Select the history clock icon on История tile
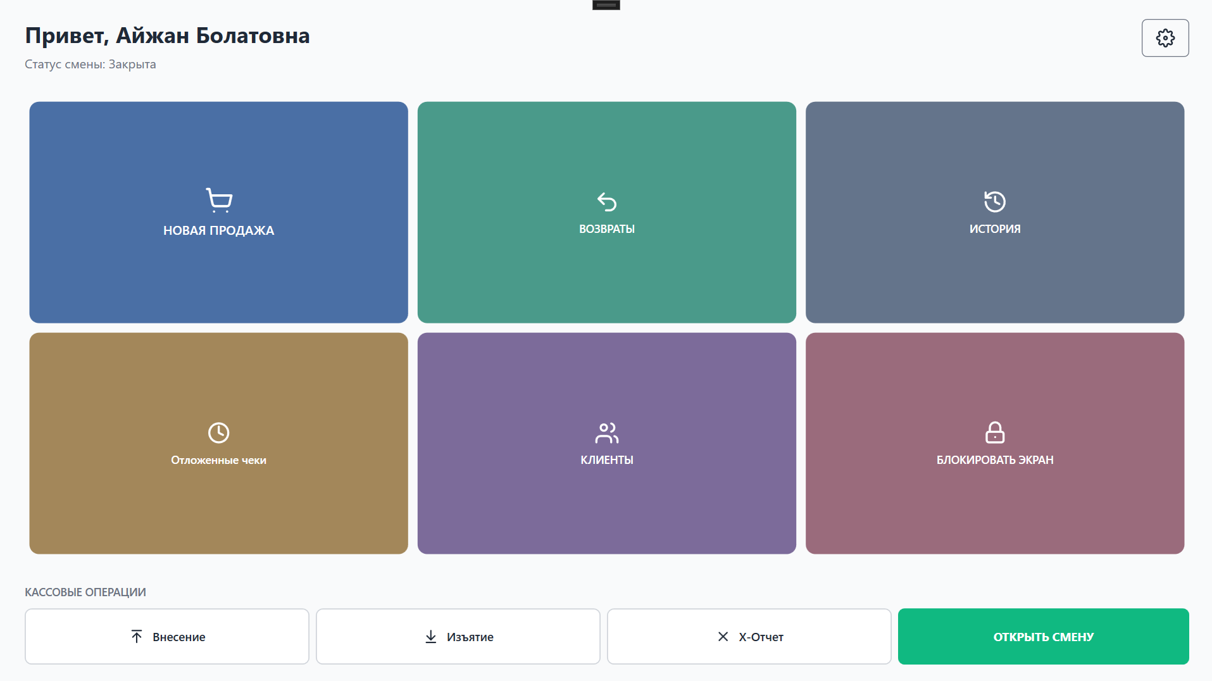Viewport: 1212px width, 681px height. click(x=994, y=201)
